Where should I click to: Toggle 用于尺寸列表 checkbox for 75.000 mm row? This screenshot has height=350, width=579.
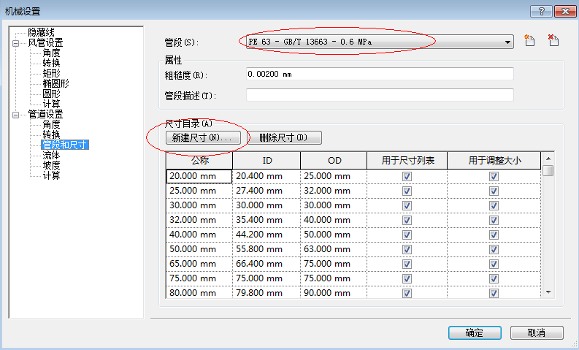click(x=407, y=278)
